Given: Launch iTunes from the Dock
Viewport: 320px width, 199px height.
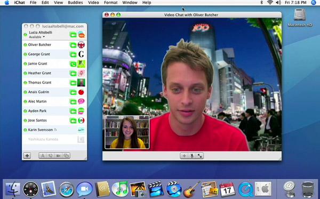Looking at the screenshot, I should tap(120, 189).
